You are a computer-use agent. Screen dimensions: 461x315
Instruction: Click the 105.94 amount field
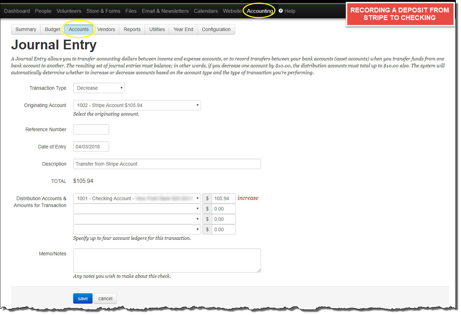(224, 198)
